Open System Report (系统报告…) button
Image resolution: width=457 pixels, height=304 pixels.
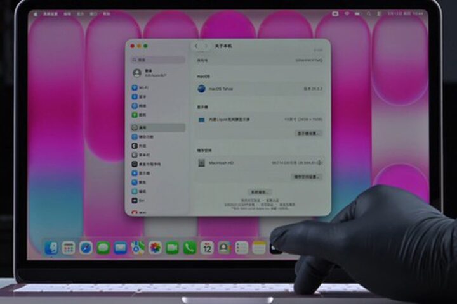click(260, 192)
